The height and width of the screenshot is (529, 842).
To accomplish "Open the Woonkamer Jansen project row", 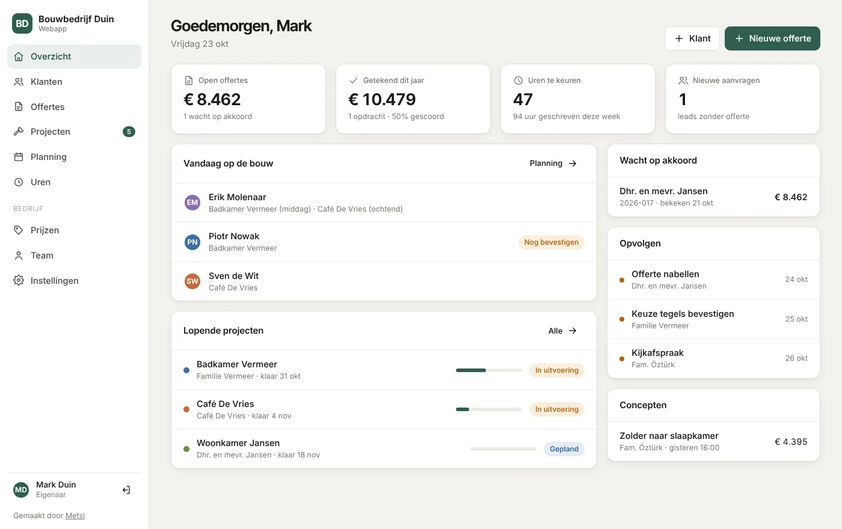I will pyautogui.click(x=384, y=448).
